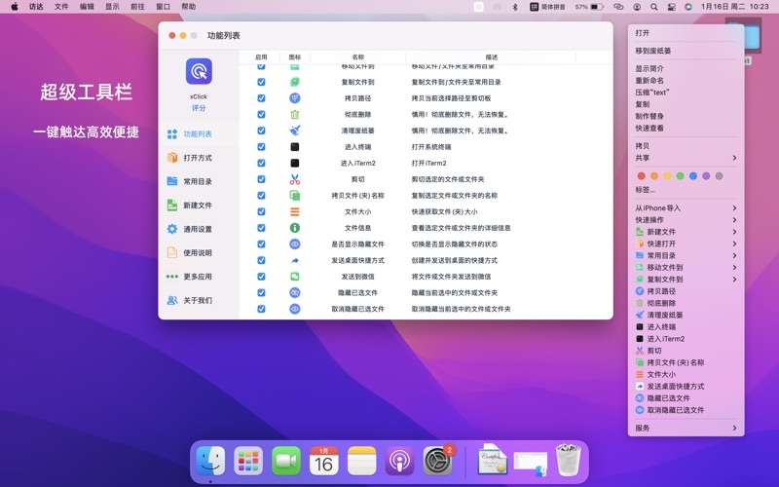Click the 文件信息 green info icon

pyautogui.click(x=295, y=228)
